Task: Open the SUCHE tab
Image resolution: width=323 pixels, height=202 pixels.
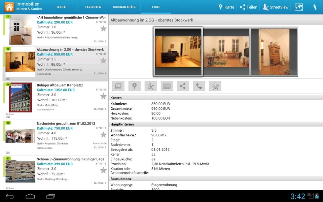Action: (x=61, y=7)
